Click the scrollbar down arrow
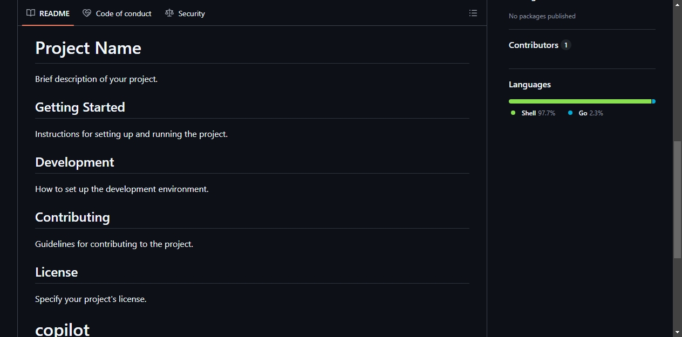This screenshot has height=337, width=682. coord(677,332)
